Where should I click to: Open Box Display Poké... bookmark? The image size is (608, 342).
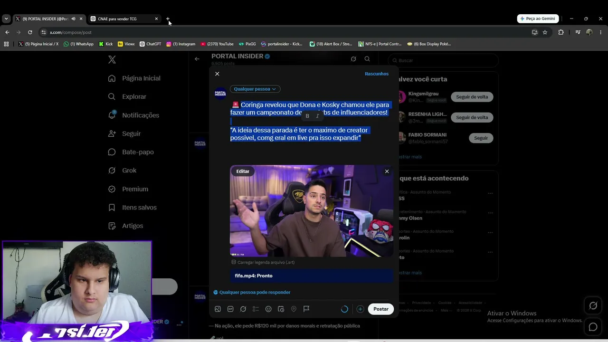pyautogui.click(x=429, y=44)
